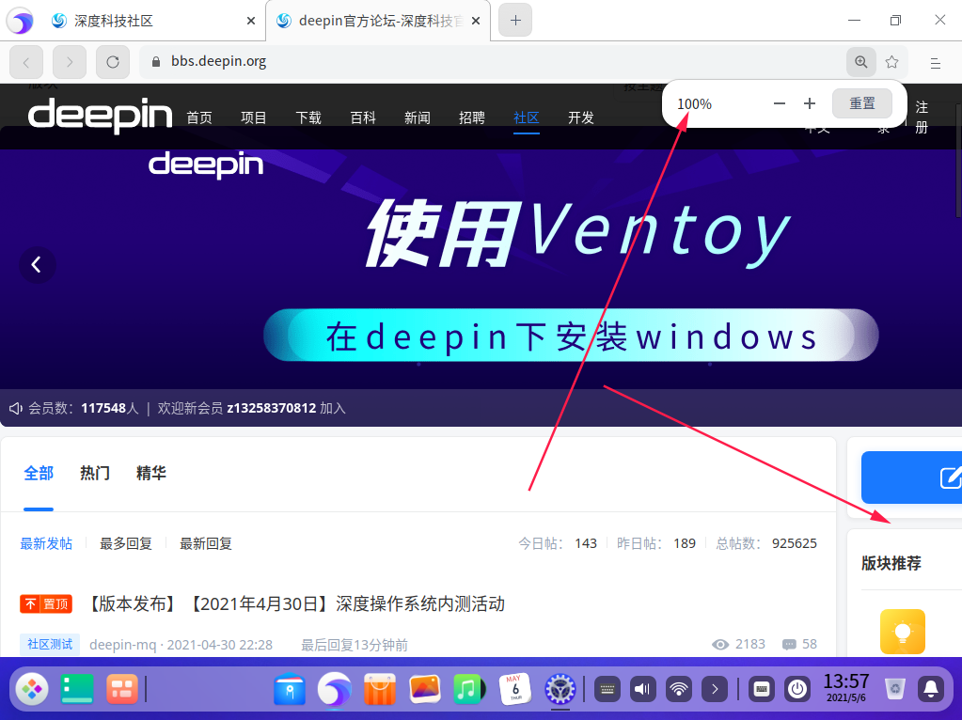Viewport: 962px width, 720px height.
Task: Click the address bar showing bbs.deepin.org
Action: (x=491, y=62)
